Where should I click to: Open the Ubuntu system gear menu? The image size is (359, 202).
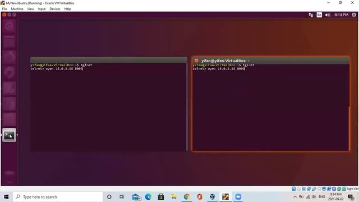click(354, 15)
